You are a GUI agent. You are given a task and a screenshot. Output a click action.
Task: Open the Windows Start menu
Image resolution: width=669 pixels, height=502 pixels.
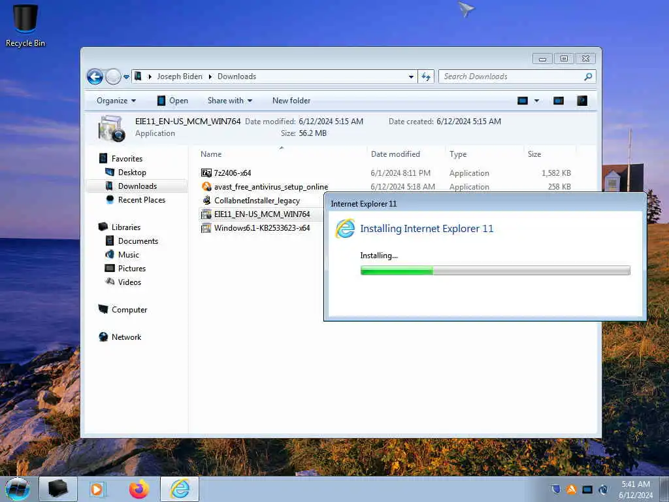18,489
